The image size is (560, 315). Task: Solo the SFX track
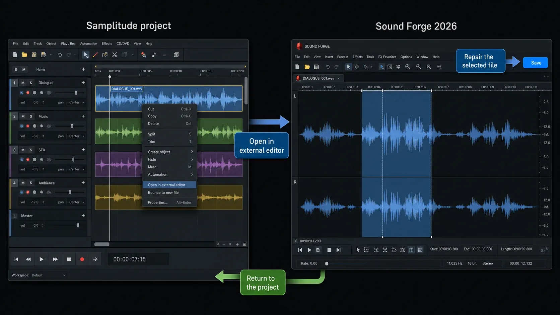[31, 150]
